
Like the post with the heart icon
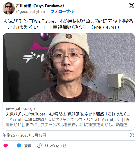6,146
